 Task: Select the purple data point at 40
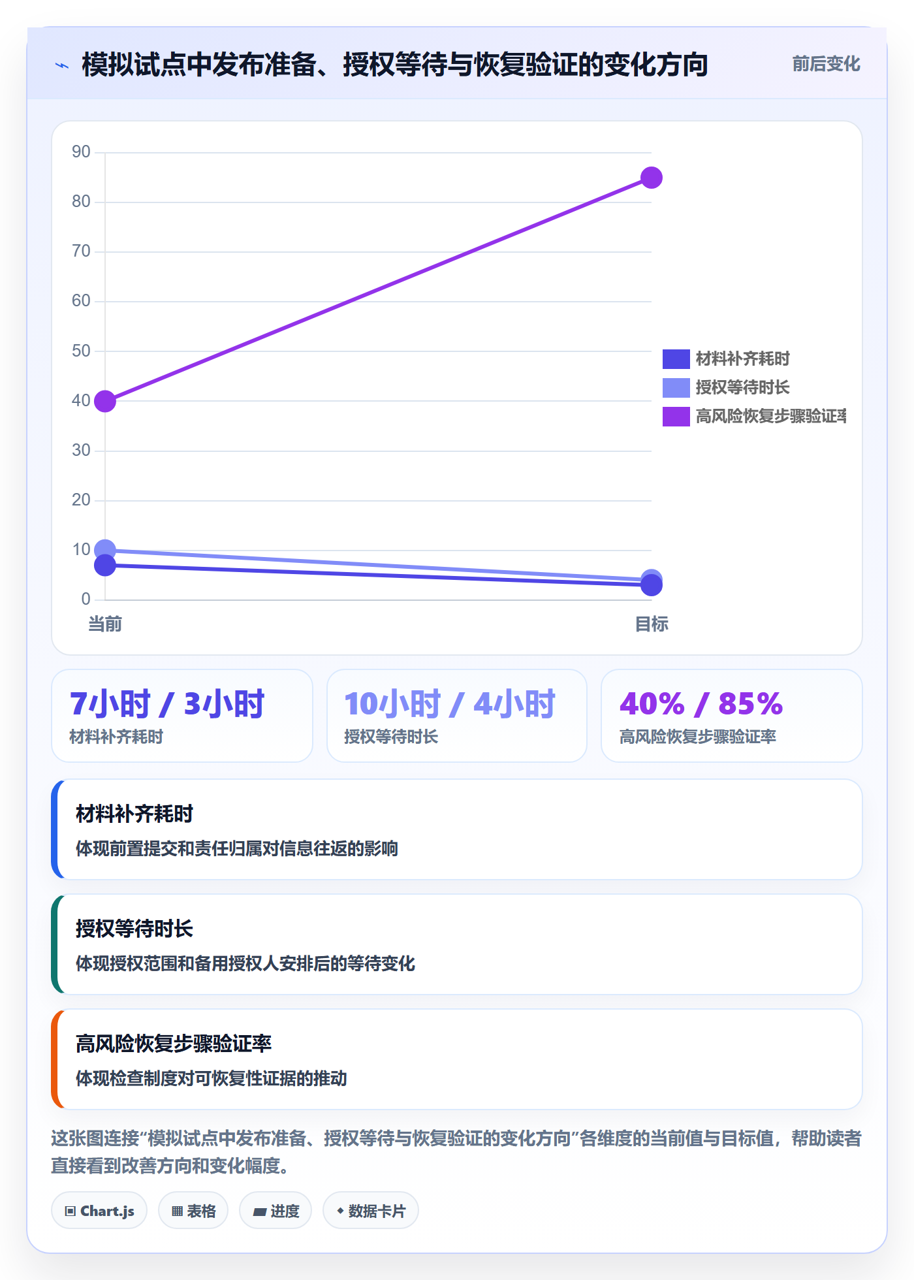pos(105,401)
